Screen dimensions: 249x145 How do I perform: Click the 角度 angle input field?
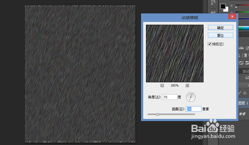tap(170, 97)
